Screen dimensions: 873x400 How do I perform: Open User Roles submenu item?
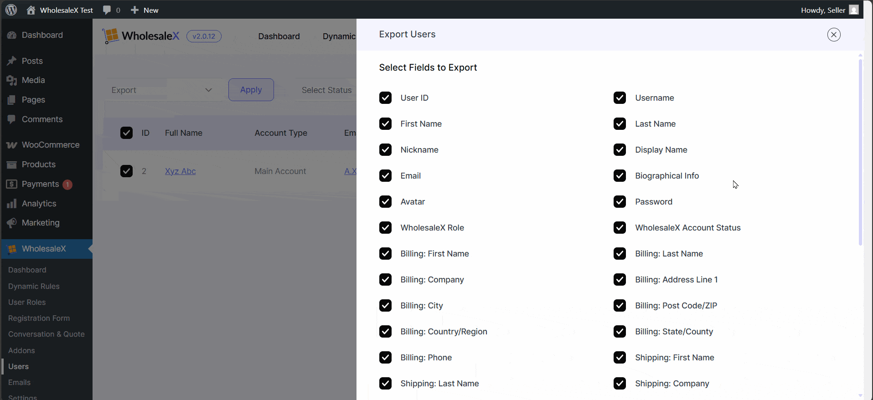(27, 302)
